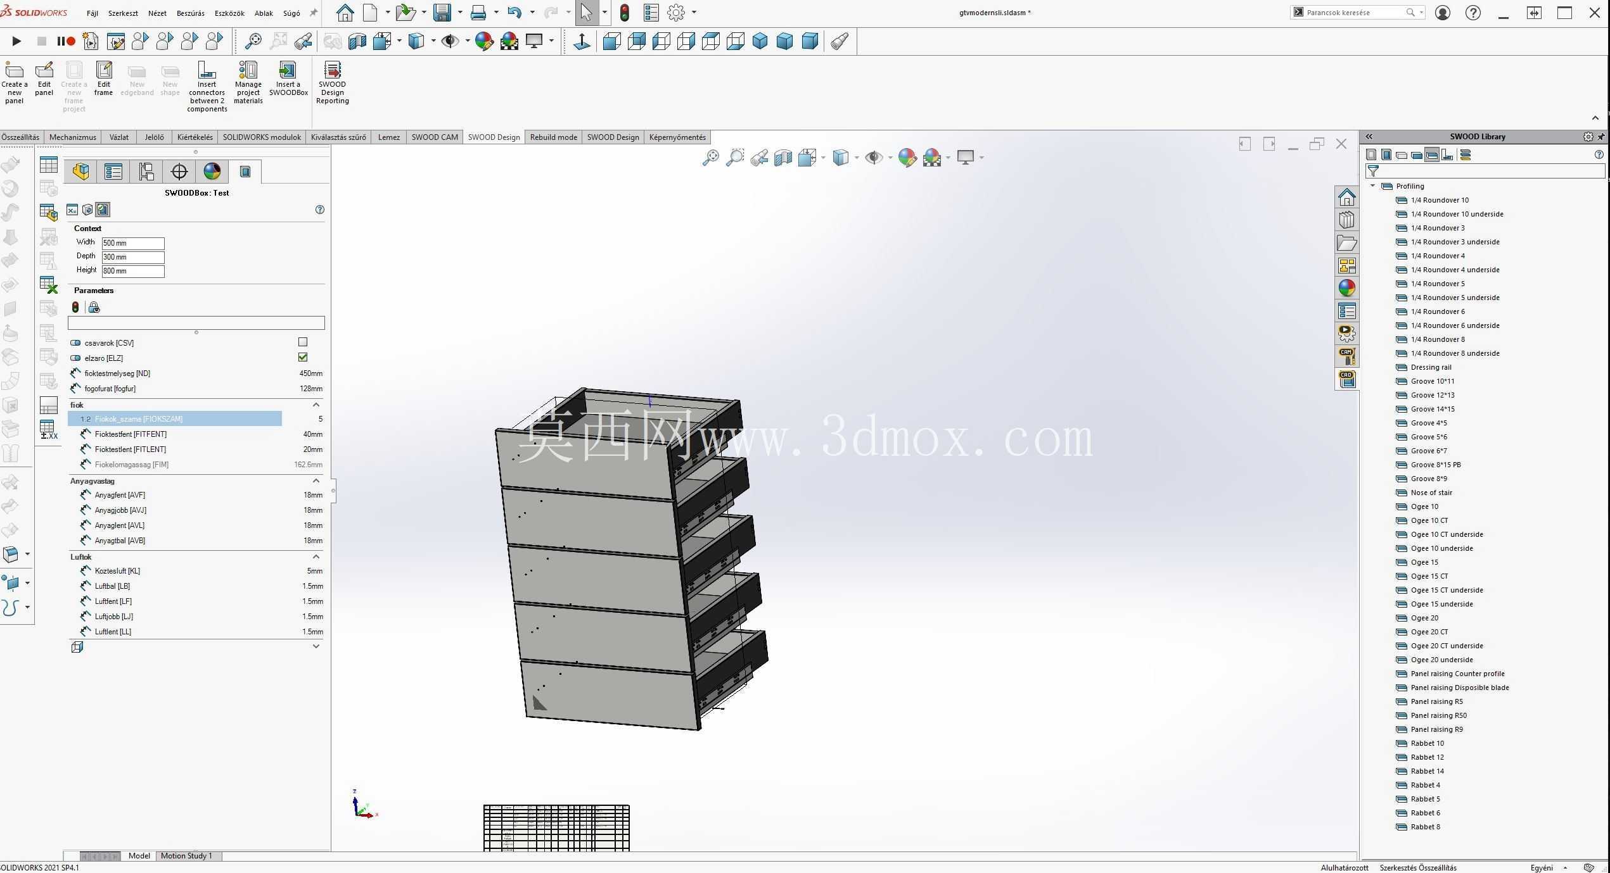
Task: Collapse the fiok parameter group
Action: point(316,405)
